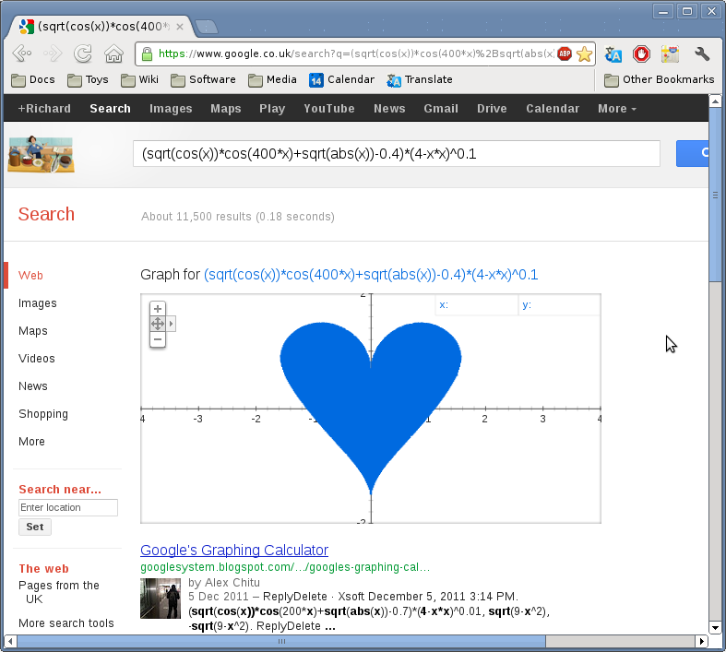This screenshot has height=652, width=726.
Task: Open the Calendar bookmark
Action: 341,79
